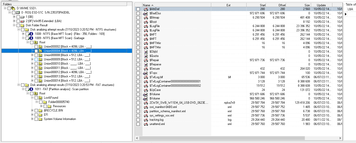This screenshot has width=356, height=143.
Task: Click the System Volume Information folder icon
Action: [40, 119]
